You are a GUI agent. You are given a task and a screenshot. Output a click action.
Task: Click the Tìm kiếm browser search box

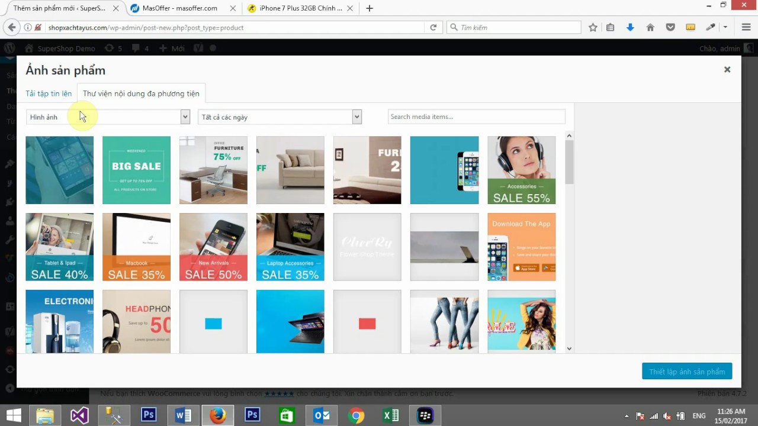click(513, 27)
